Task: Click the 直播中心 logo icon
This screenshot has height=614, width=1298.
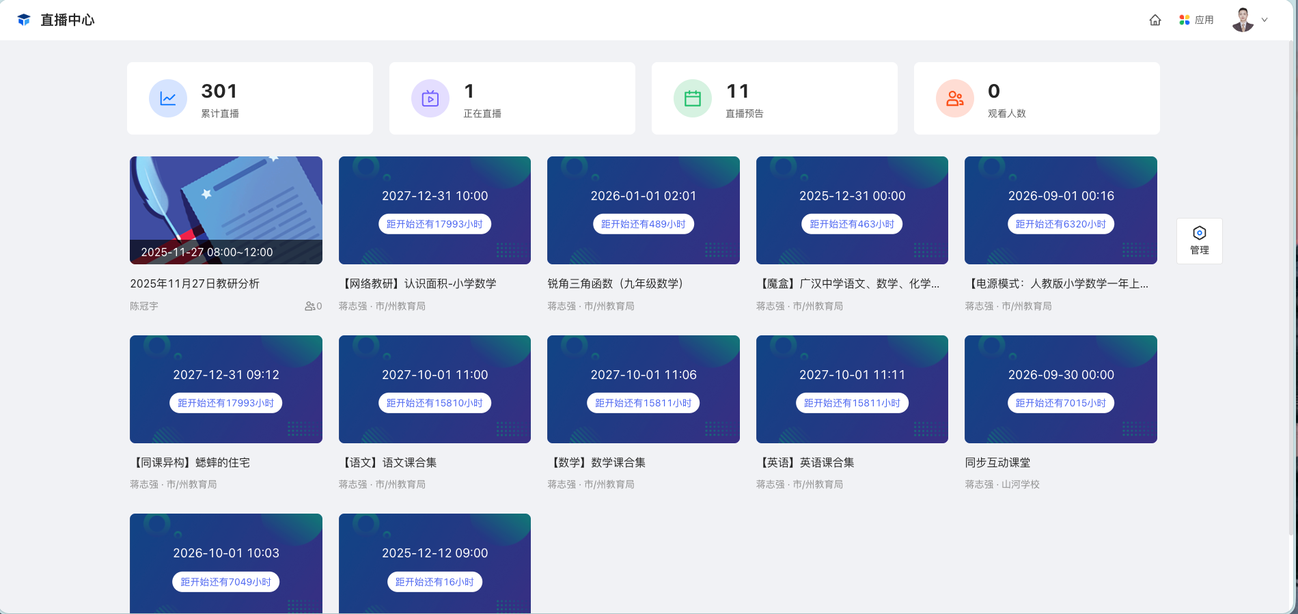Action: point(24,20)
